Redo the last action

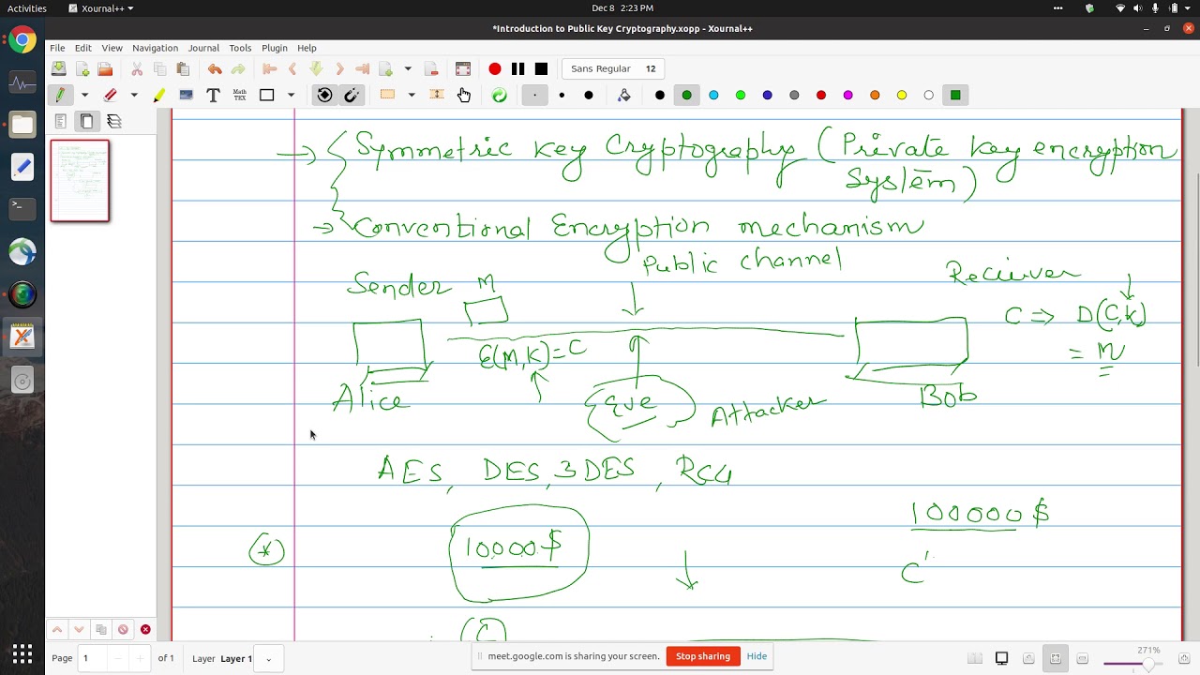click(238, 68)
